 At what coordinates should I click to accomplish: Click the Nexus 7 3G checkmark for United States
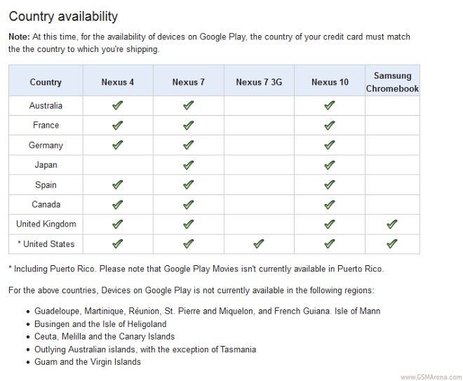pos(259,244)
